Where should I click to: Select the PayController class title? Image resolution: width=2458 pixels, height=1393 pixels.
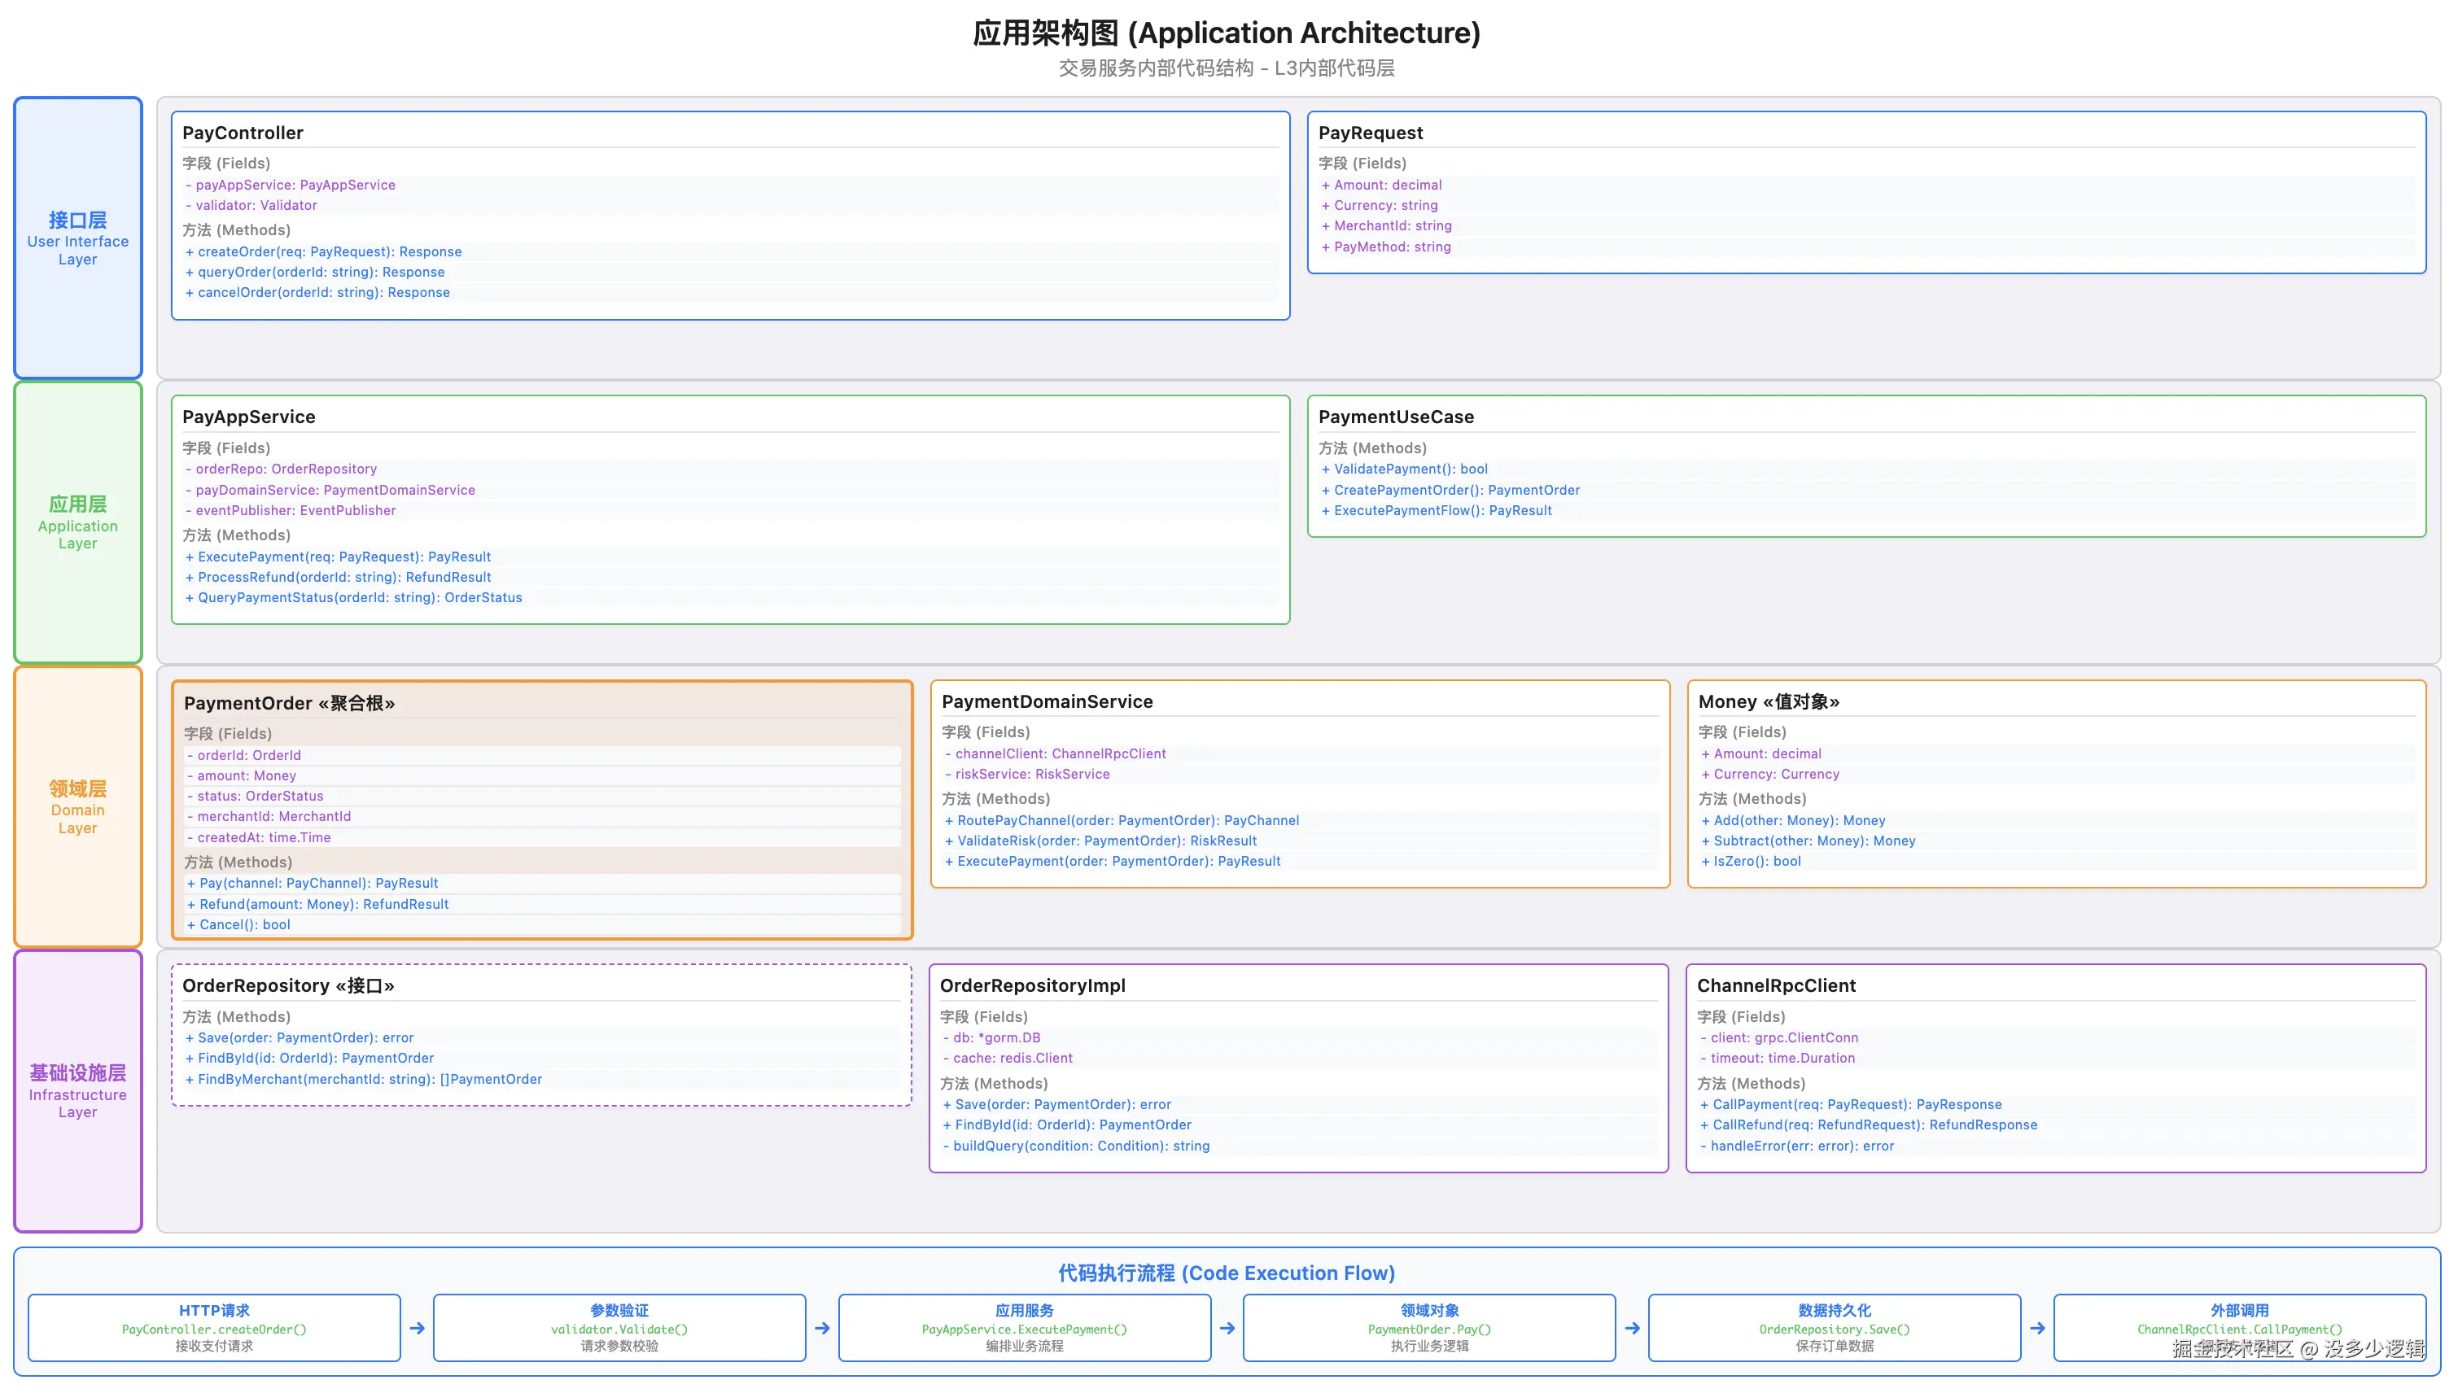(x=242, y=133)
